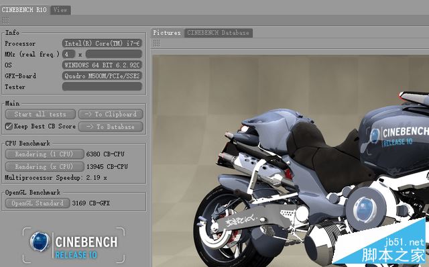Click the rendered motorcycle picture
The image size is (429, 267).
tap(290, 161)
